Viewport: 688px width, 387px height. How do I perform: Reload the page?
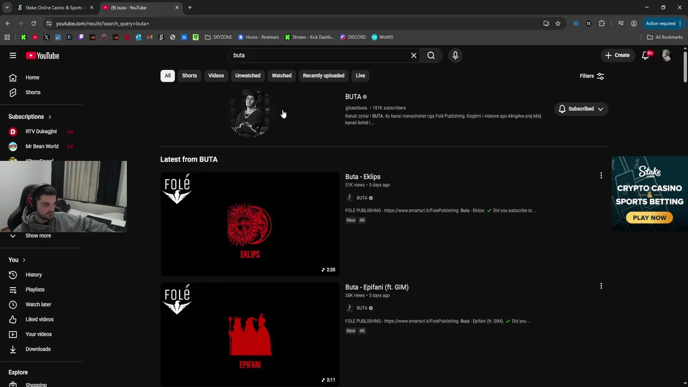pyautogui.click(x=33, y=24)
